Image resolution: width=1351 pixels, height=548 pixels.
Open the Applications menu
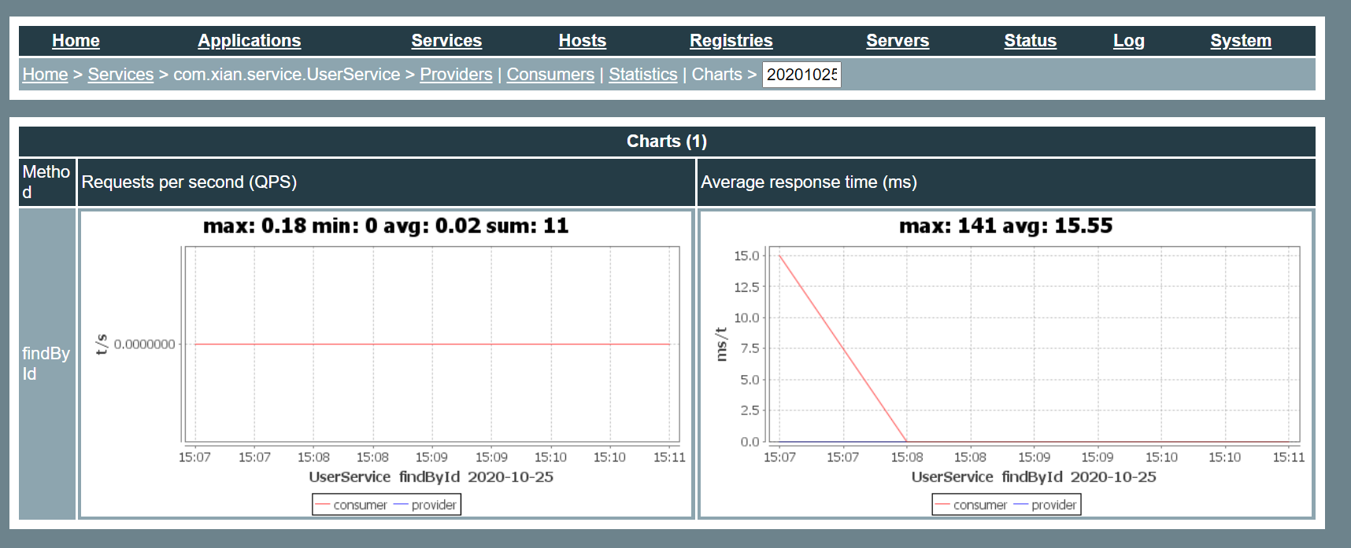coord(249,41)
